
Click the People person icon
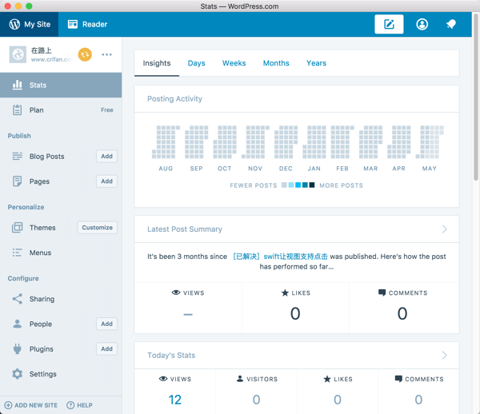tap(17, 324)
